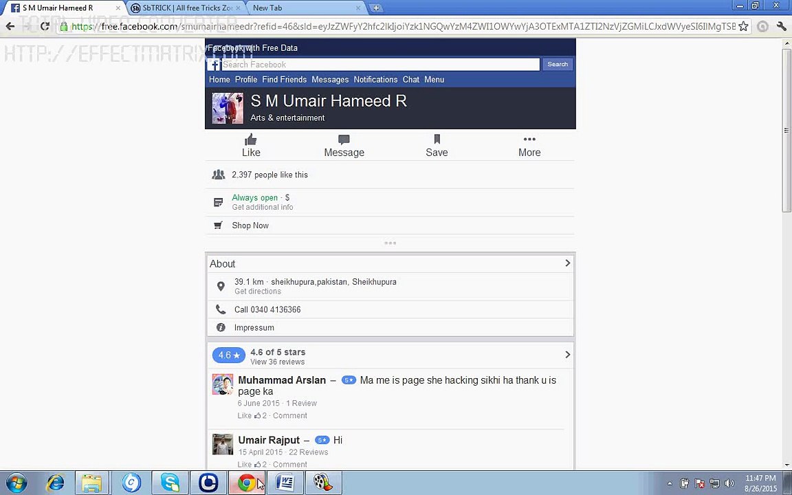The height and width of the screenshot is (495, 792).
Task: Open Chat in navigation bar
Action: point(410,79)
